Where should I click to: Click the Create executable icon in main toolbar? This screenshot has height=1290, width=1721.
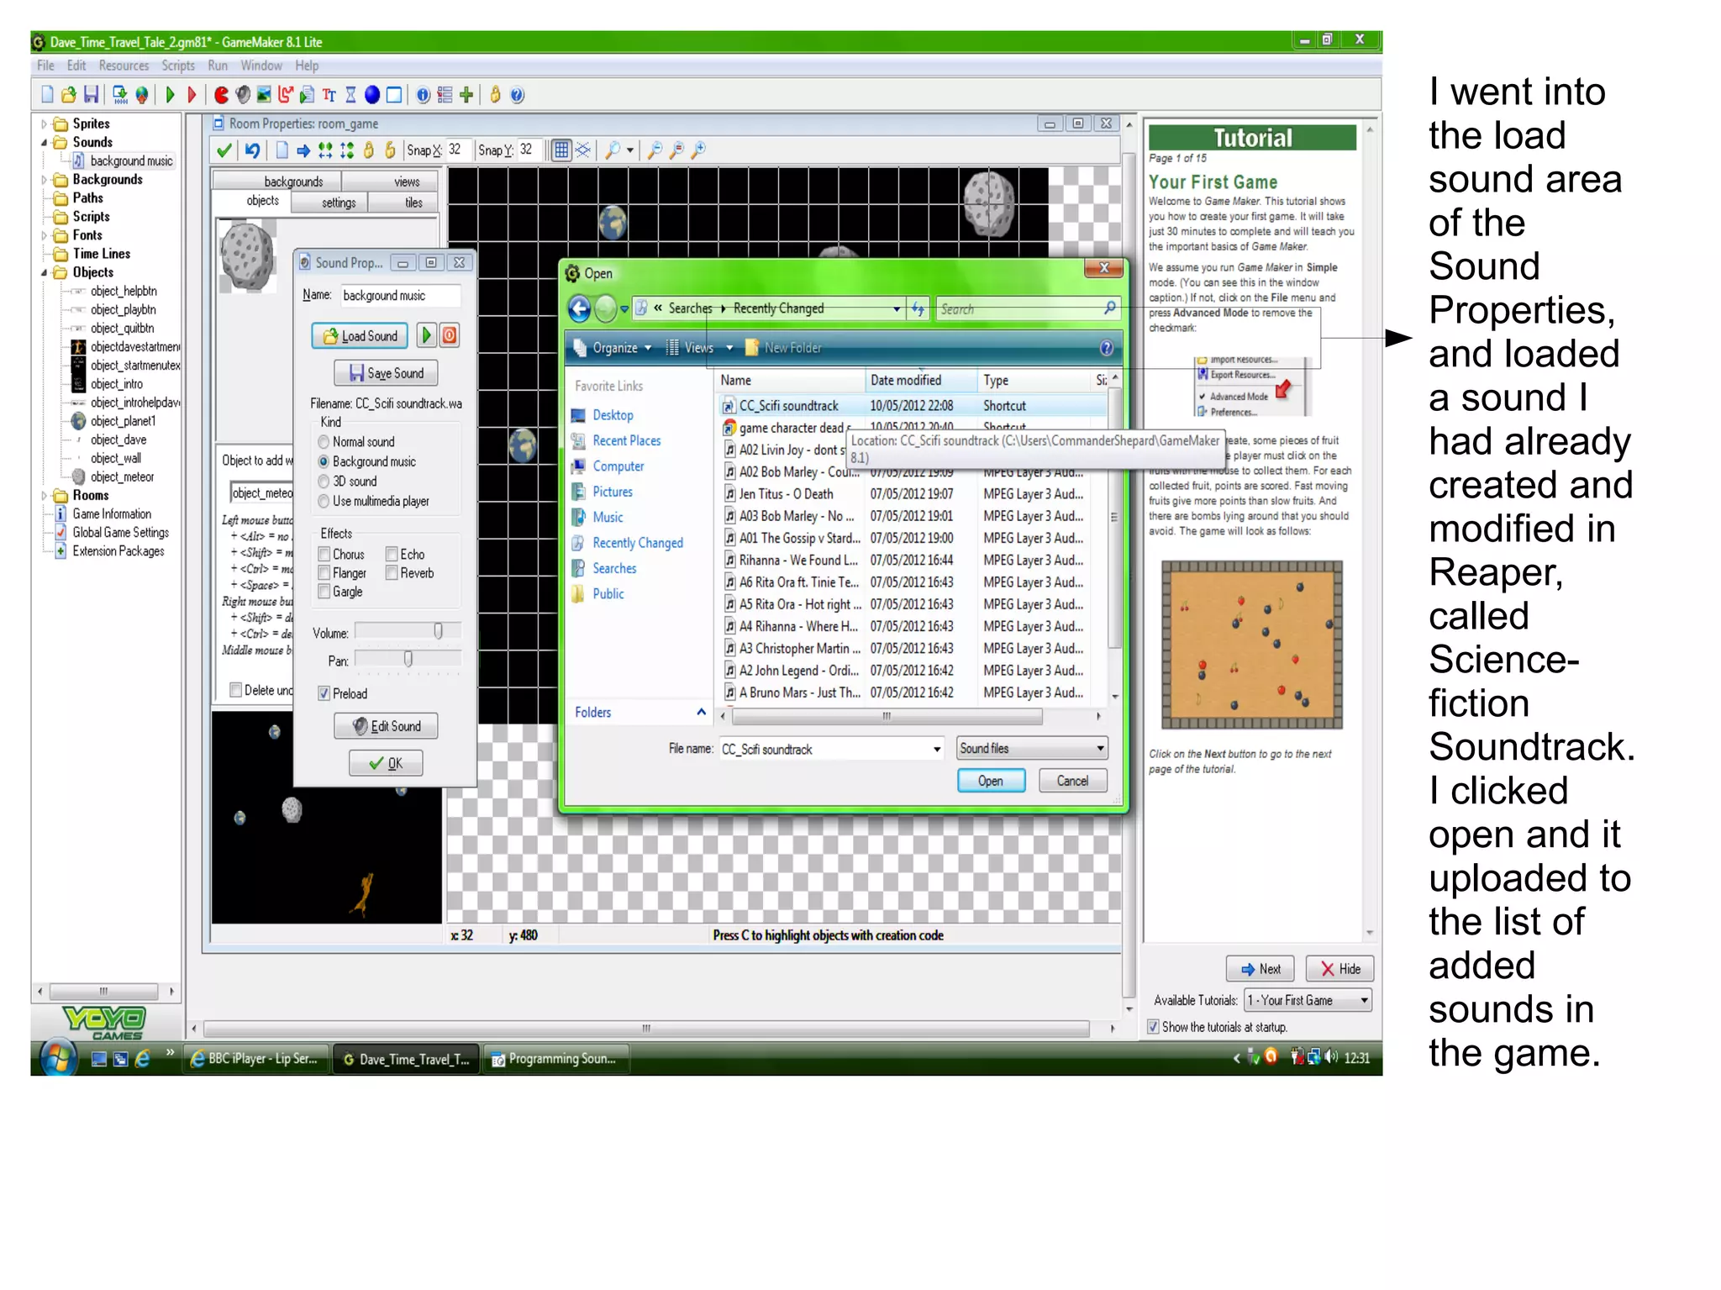click(x=120, y=95)
